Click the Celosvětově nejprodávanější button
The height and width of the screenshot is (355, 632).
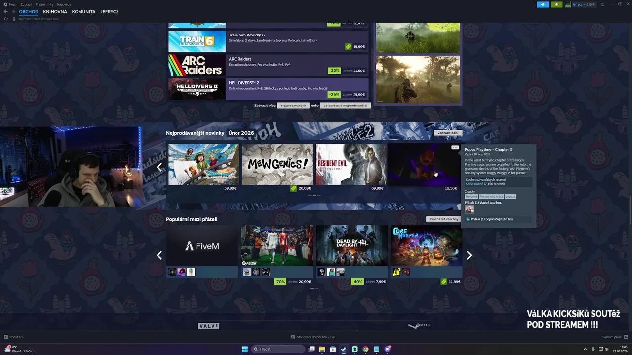coord(345,106)
